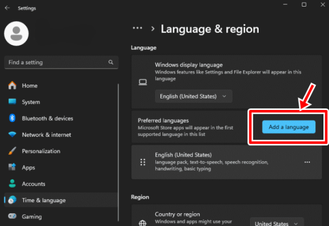Click the Gaming controller icon

click(12, 216)
